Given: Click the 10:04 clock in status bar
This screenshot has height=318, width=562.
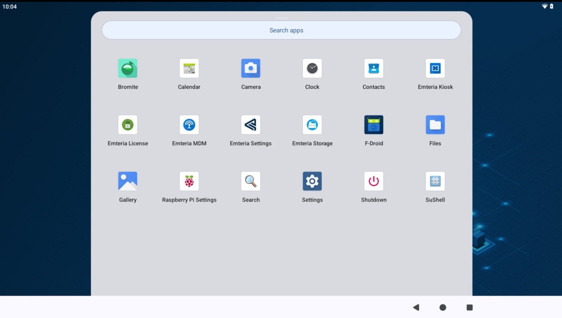Looking at the screenshot, I should tap(10, 7).
